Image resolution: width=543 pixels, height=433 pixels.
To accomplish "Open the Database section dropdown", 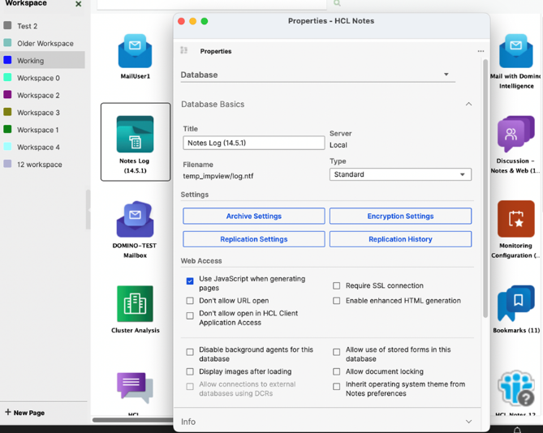I will click(x=317, y=75).
